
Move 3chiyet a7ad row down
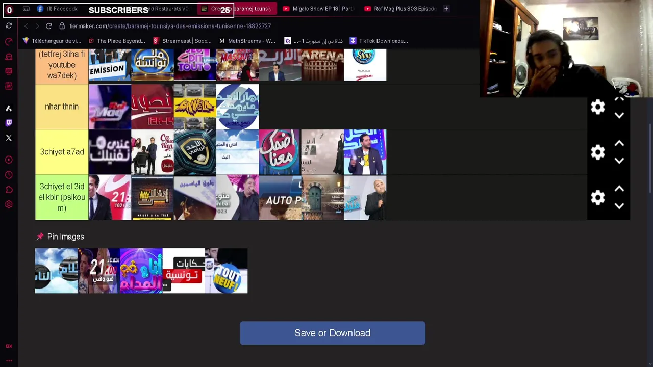click(x=619, y=161)
